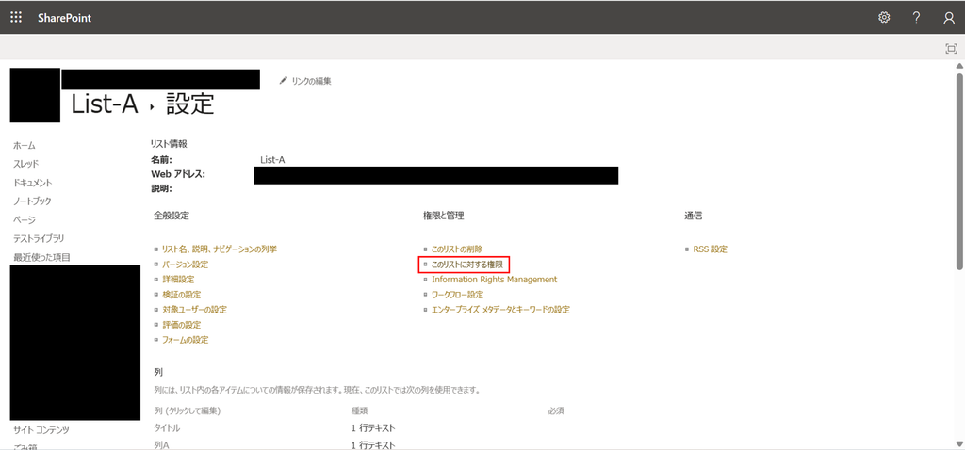This screenshot has height=450, width=965.
Task: Click the scrollbar up arrow
Action: (x=959, y=66)
